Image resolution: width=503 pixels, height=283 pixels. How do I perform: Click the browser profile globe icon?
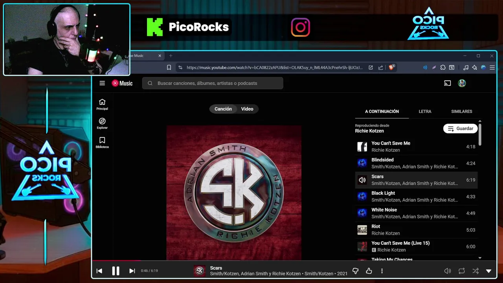tap(483, 68)
